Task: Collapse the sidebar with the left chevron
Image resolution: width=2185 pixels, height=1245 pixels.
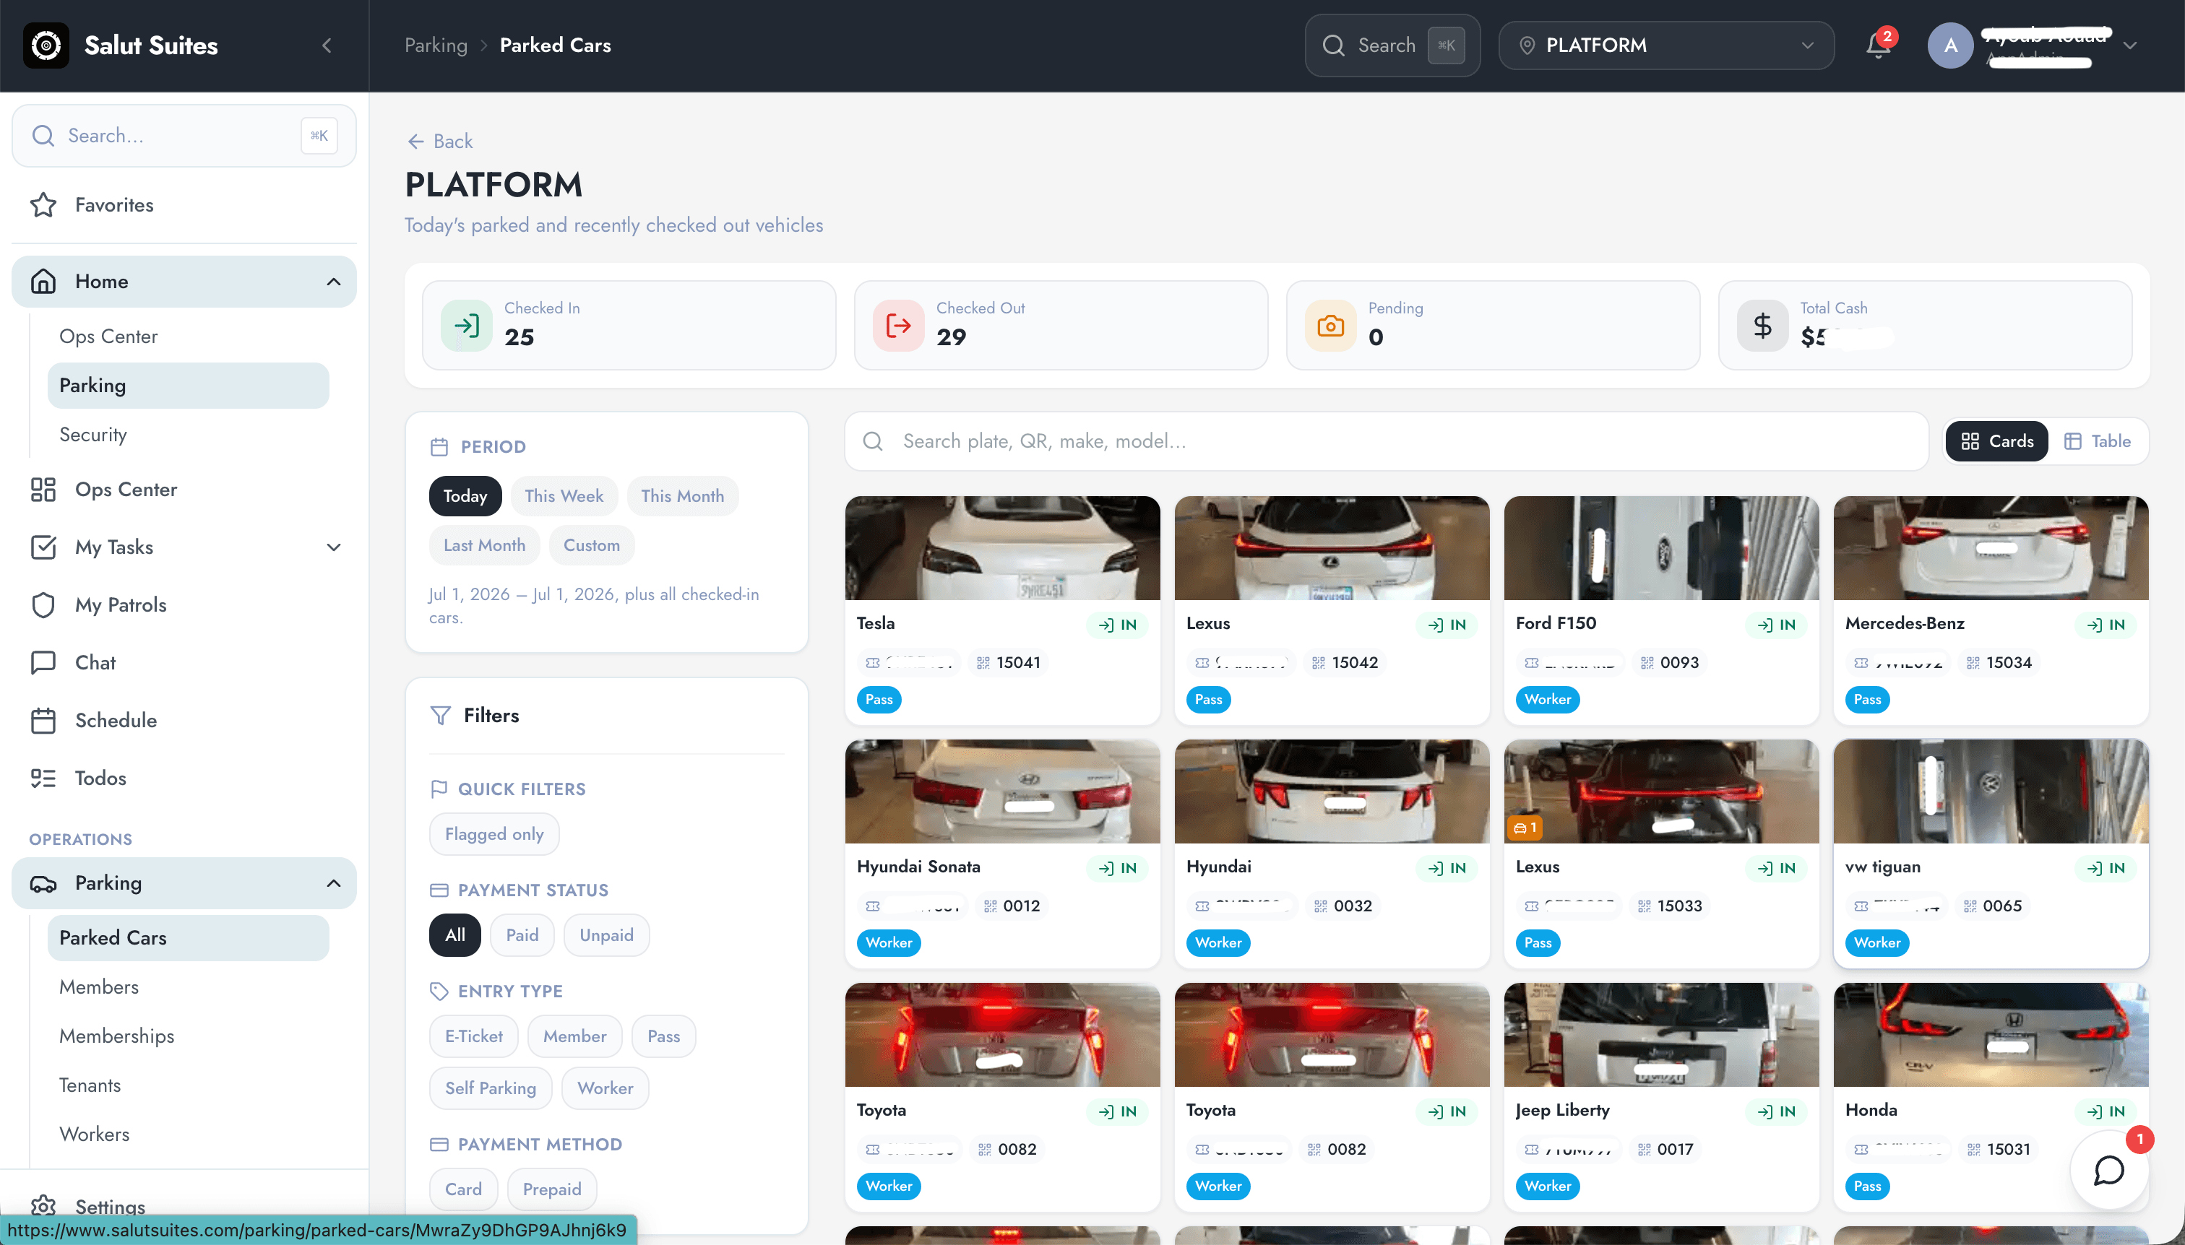Action: [327, 45]
